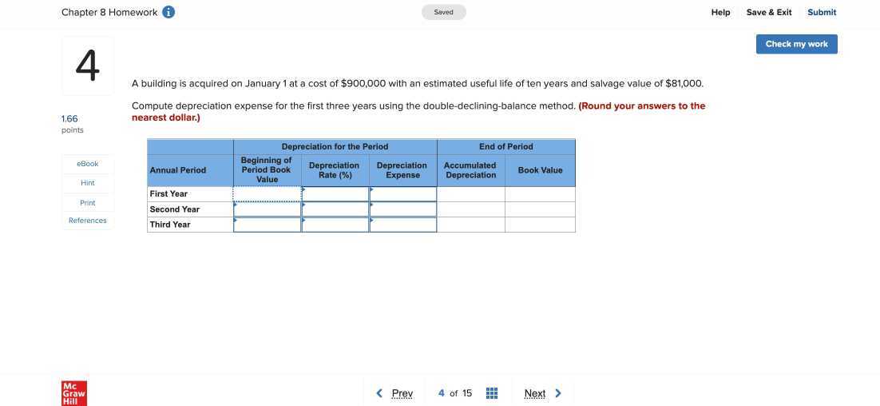Click 'Accumulated Depreciation' column header
The image size is (880, 406).
pyautogui.click(x=470, y=170)
